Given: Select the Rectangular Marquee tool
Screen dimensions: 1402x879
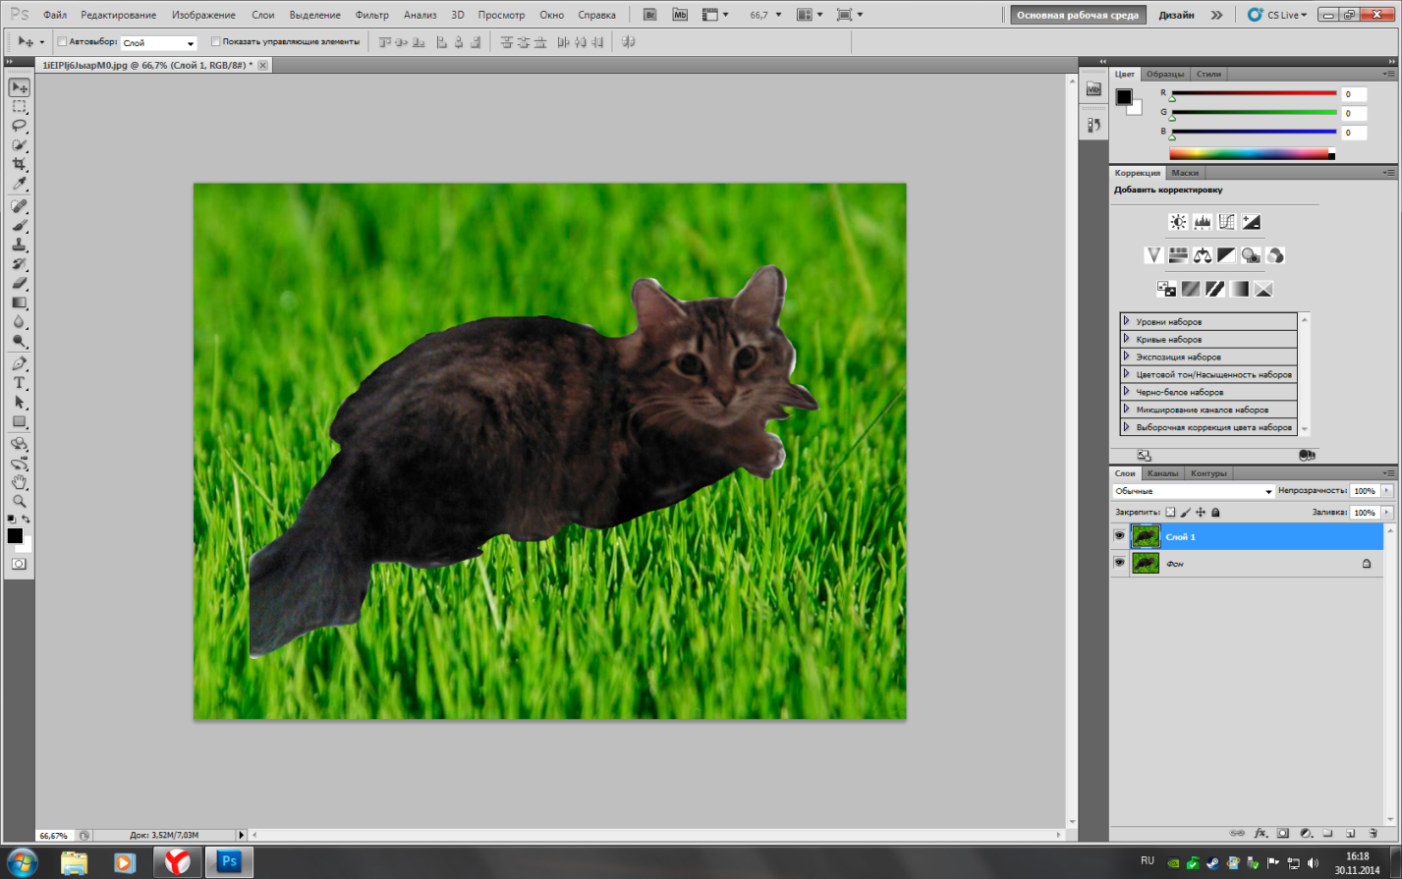Looking at the screenshot, I should 19,106.
